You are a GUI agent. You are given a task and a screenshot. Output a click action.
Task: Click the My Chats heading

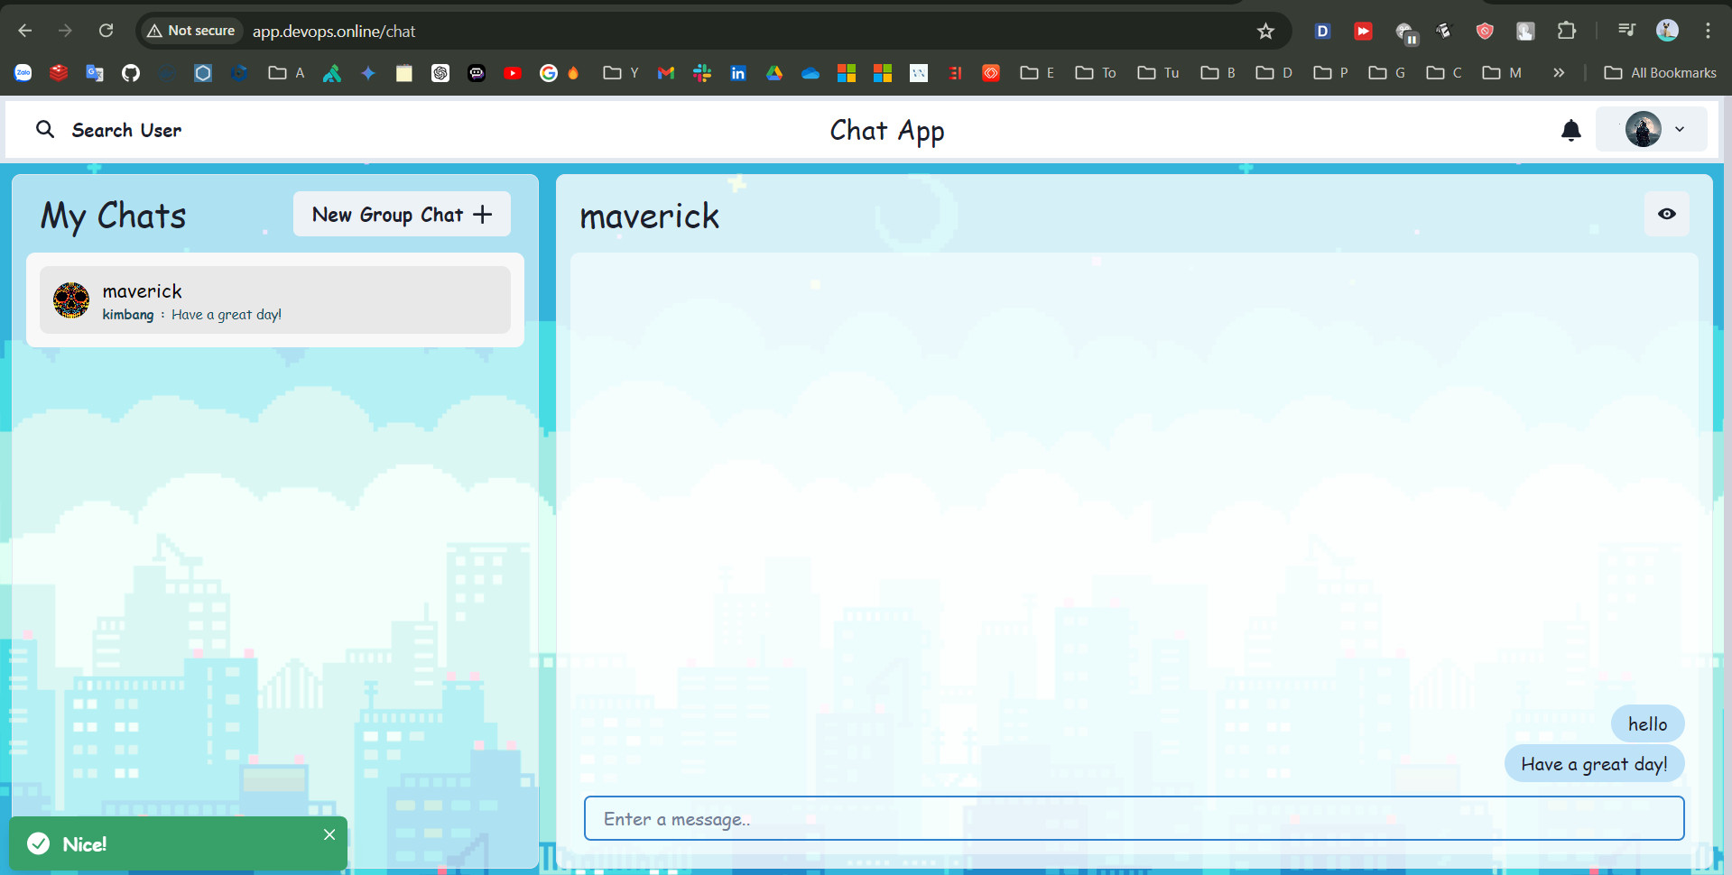coord(114,216)
